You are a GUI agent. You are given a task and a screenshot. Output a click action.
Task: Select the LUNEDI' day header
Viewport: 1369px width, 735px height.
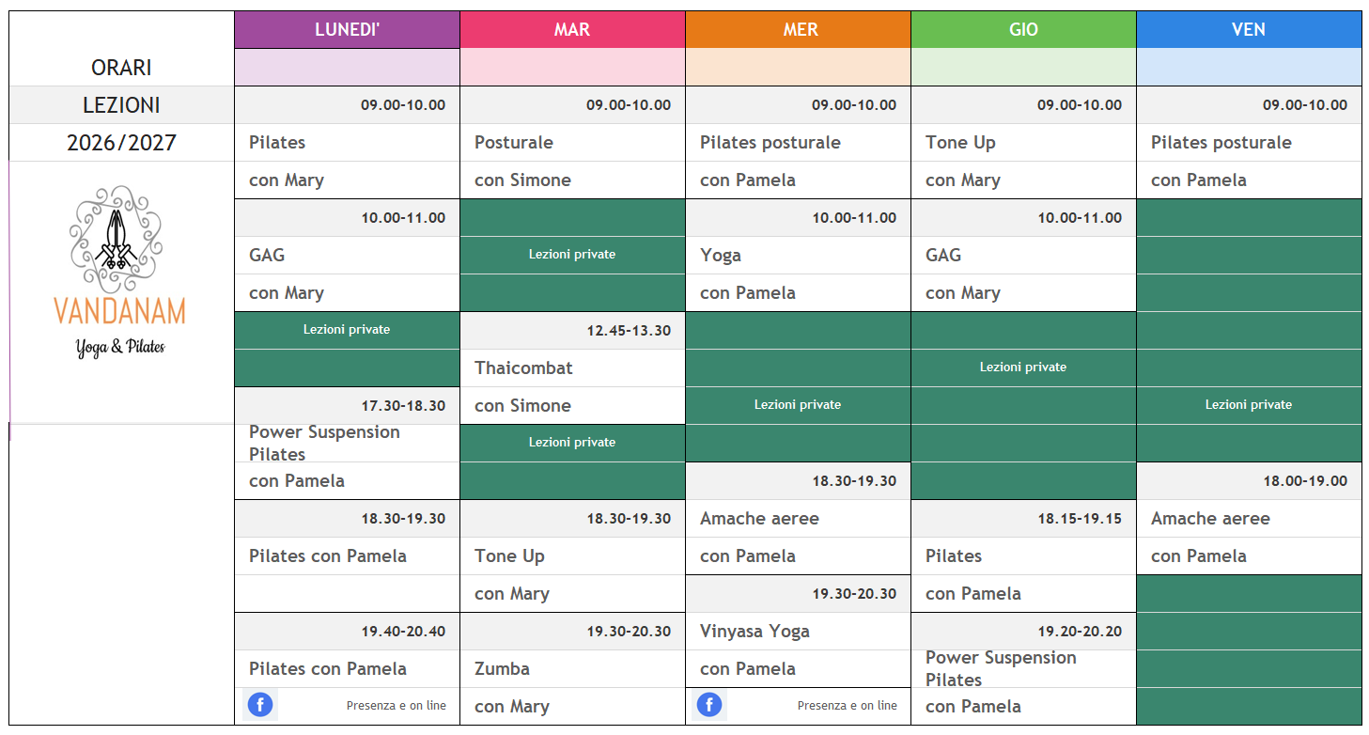tap(347, 29)
